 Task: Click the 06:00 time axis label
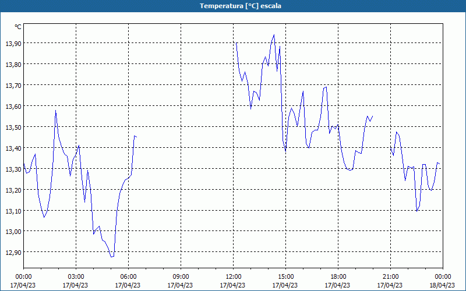point(128,277)
